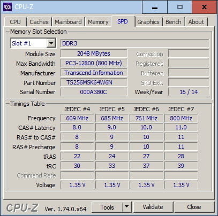
Task: Click the 761 MHz frequency cell
Action: 146,118
